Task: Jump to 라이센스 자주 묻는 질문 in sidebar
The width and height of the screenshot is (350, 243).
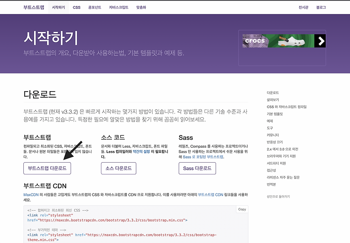Action: (283, 177)
